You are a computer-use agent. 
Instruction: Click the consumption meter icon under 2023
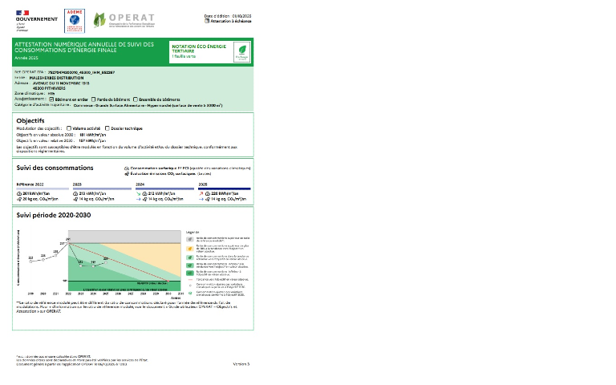(75, 193)
